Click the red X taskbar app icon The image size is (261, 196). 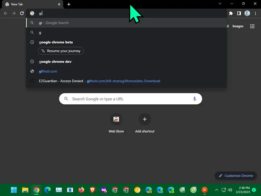pyautogui.click(x=205, y=190)
